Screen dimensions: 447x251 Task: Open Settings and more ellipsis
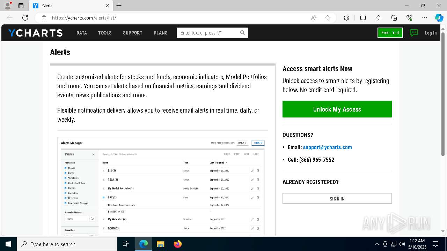pos(425,18)
